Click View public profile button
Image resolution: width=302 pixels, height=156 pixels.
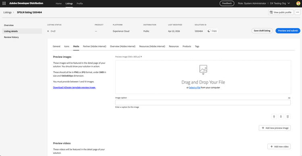pos(281,12)
